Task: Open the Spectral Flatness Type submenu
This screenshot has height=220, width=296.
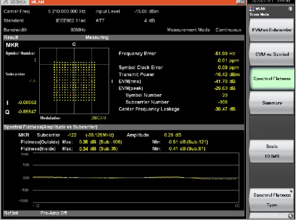Action: tap(272, 200)
